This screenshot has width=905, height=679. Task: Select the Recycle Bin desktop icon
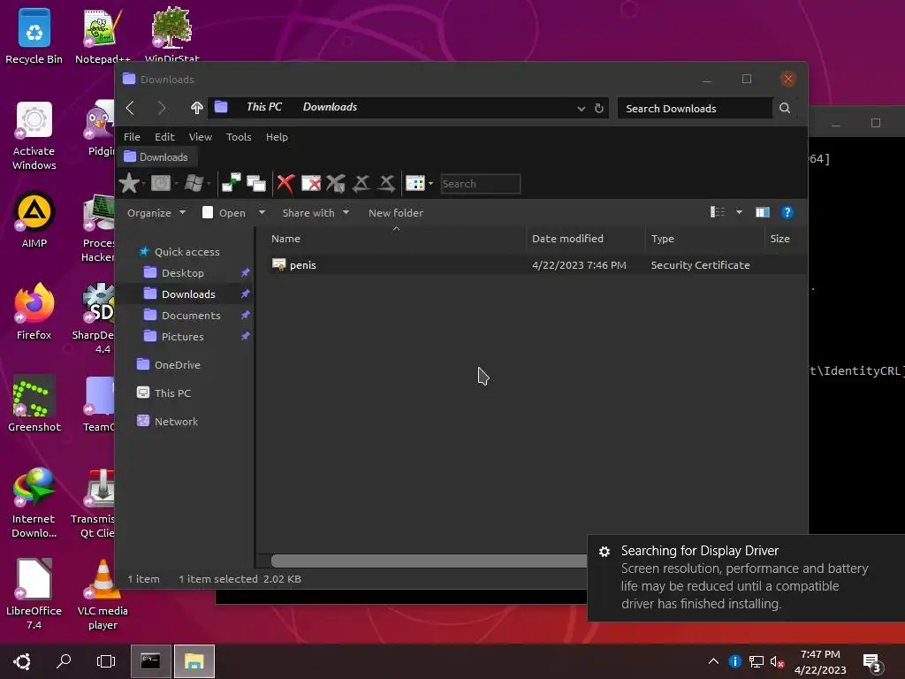tap(34, 35)
